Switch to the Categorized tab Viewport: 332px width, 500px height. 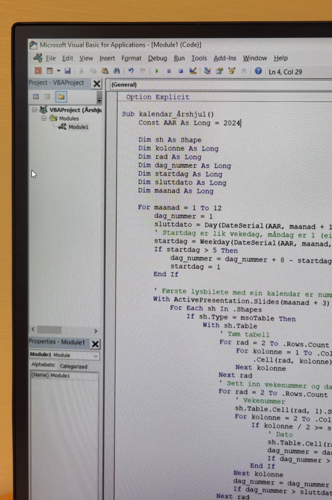(x=74, y=366)
